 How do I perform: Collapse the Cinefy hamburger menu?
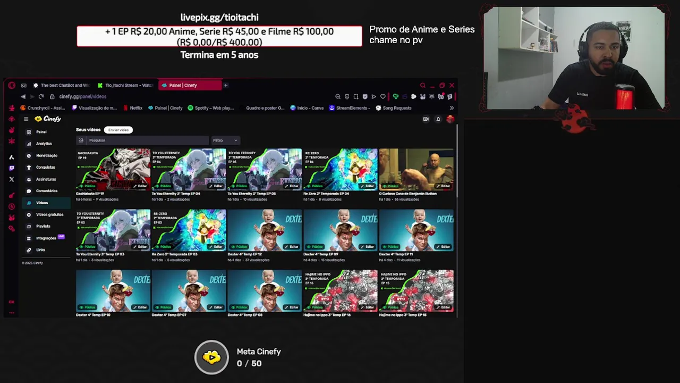pos(25,119)
